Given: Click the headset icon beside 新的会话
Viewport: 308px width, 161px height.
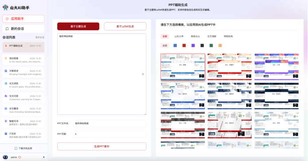Looking at the screenshot, I should (x=7, y=29).
